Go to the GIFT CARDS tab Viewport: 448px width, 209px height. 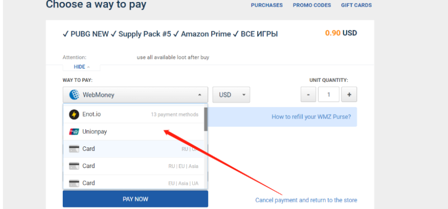[356, 5]
